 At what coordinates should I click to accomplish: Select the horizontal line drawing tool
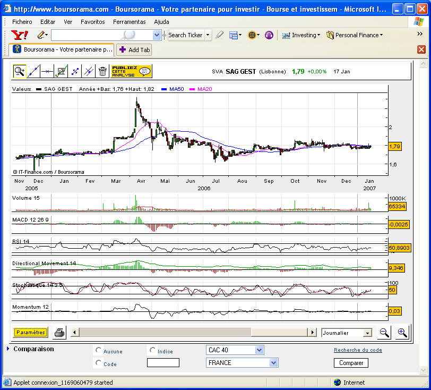[x=47, y=71]
